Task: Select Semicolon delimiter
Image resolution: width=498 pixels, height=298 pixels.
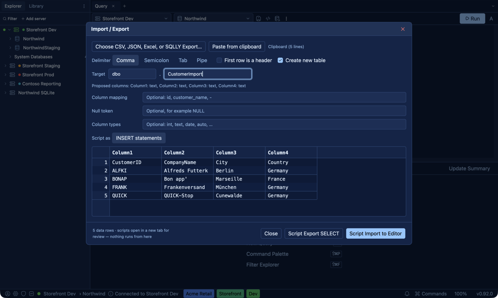Action: [156, 60]
